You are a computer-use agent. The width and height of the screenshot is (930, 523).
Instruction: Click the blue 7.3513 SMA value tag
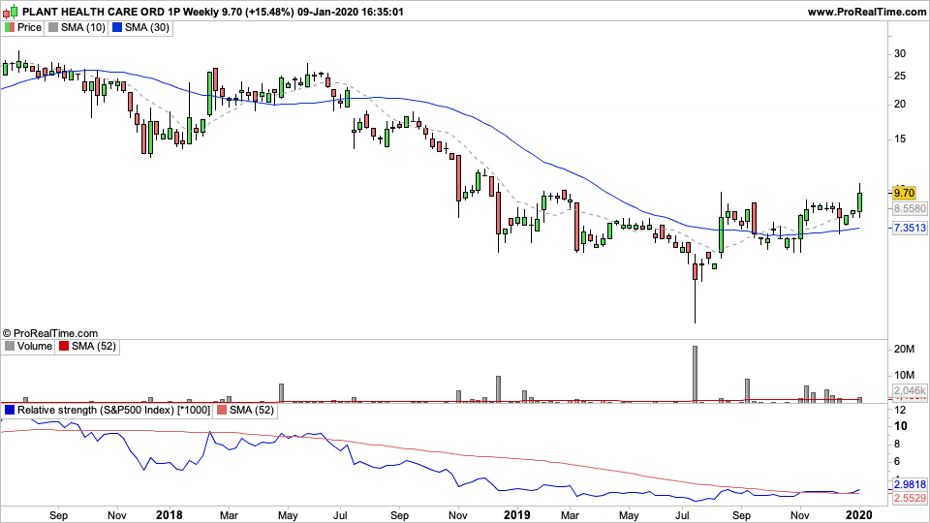click(910, 228)
